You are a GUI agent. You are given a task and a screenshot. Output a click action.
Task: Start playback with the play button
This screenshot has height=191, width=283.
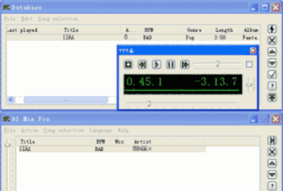pyautogui.click(x=157, y=65)
